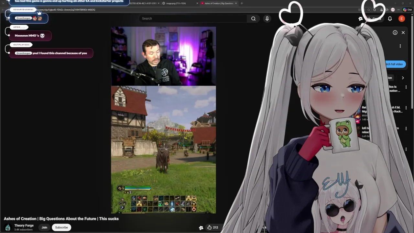Open the Theory Forge channel link
Viewport: 414px width, 233px height.
tap(24, 226)
